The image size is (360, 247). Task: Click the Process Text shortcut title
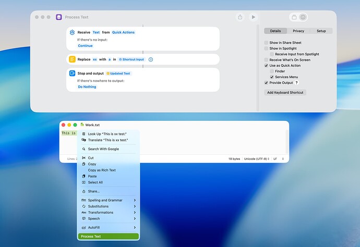click(x=77, y=17)
